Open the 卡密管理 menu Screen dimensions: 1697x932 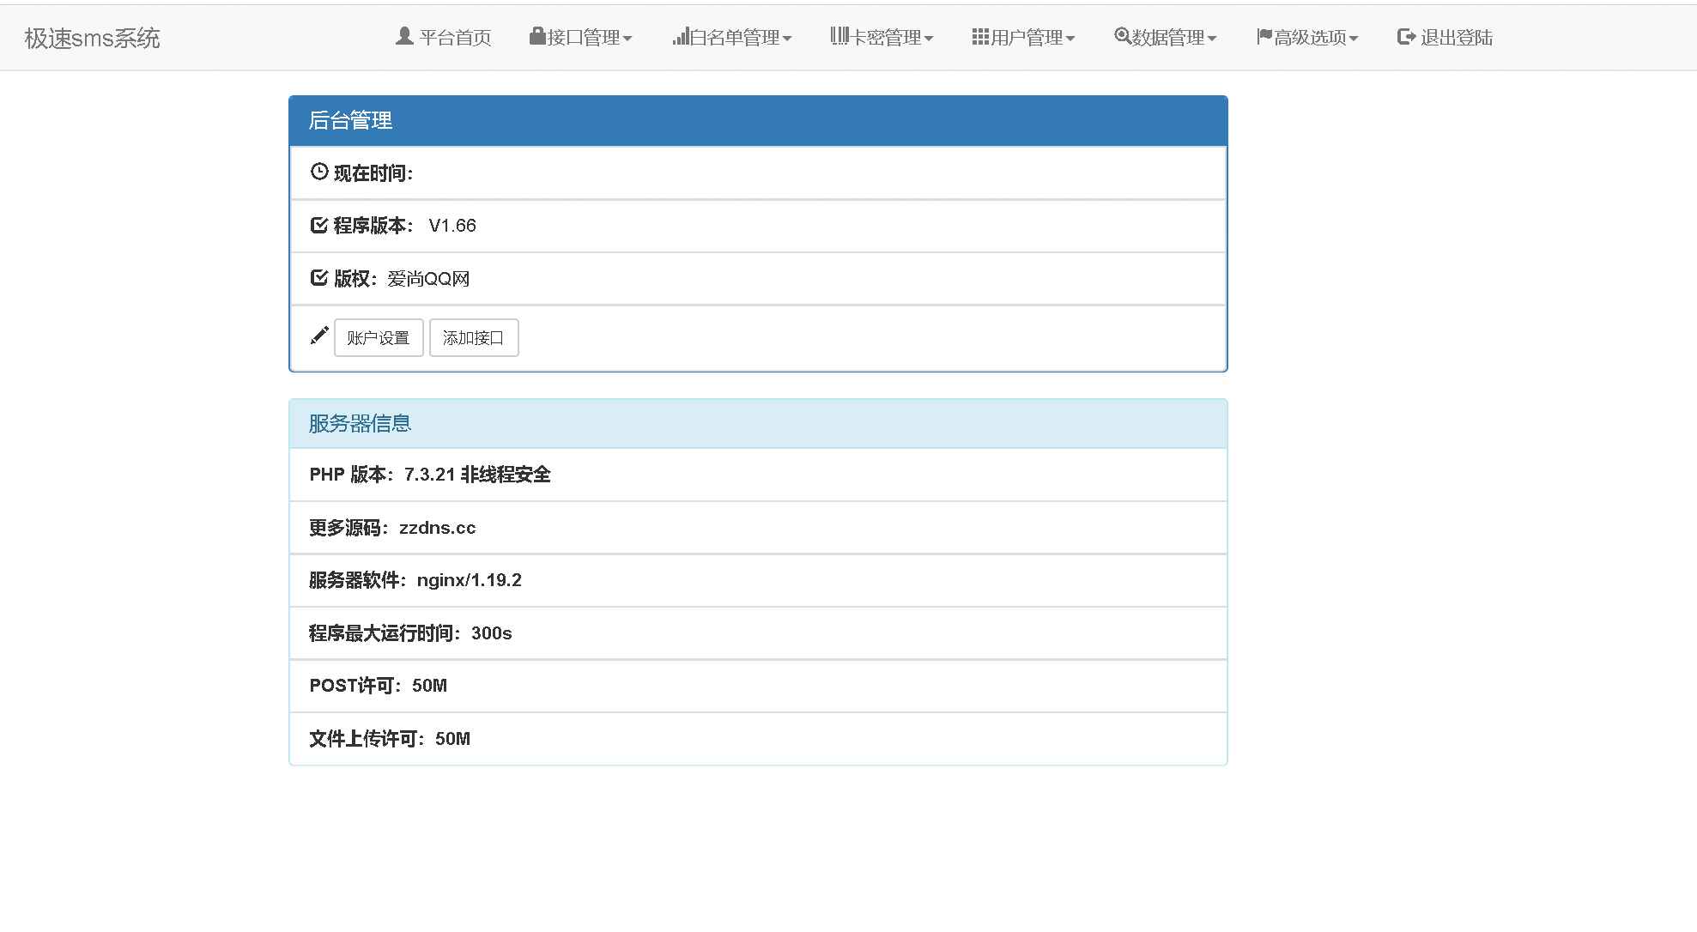pyautogui.click(x=882, y=37)
